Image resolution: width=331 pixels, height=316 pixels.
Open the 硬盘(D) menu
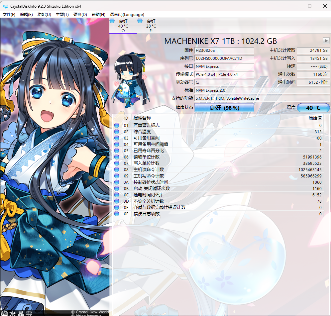80,15
